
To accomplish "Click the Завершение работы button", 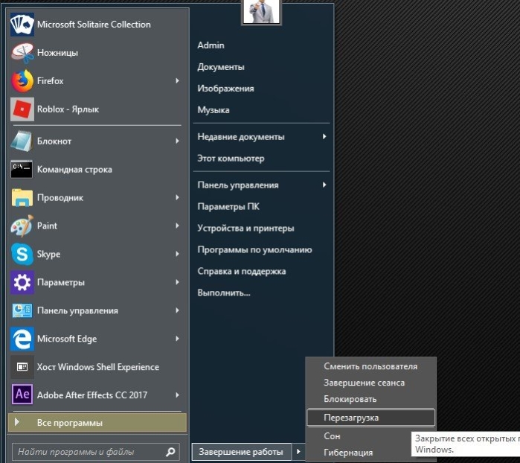I will click(x=242, y=452).
